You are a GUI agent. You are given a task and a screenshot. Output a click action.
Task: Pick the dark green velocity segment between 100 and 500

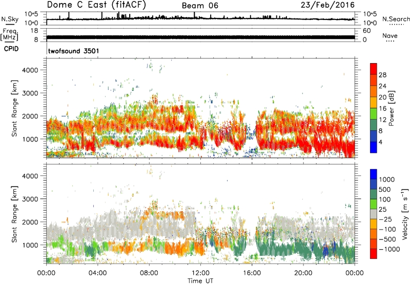click(x=374, y=194)
